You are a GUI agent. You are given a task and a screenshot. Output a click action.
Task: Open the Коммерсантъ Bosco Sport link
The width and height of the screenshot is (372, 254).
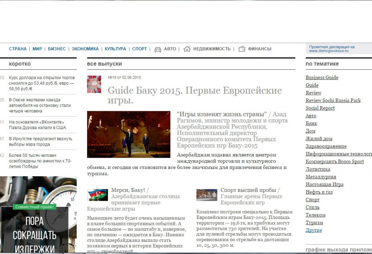pyautogui.click(x=335, y=162)
